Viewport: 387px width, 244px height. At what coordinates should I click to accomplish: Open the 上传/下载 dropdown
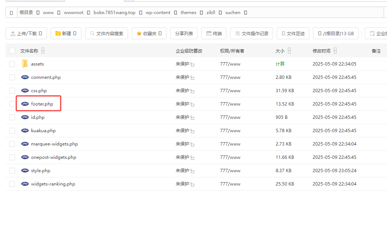[x=26, y=34]
